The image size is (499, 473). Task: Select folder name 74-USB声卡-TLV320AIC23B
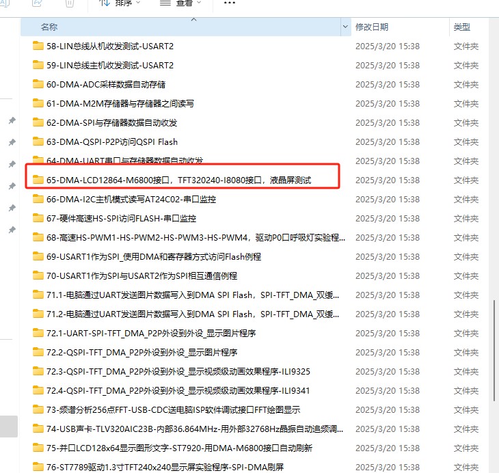pos(195,429)
